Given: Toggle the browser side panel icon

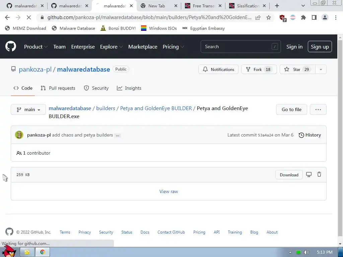Looking at the screenshot, I should (314, 17).
